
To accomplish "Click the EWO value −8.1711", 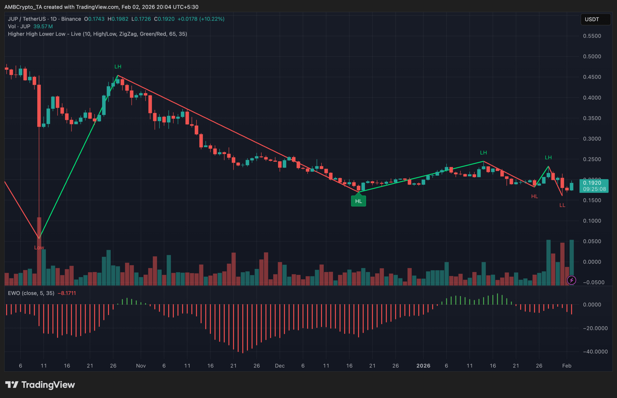I will [x=67, y=293].
